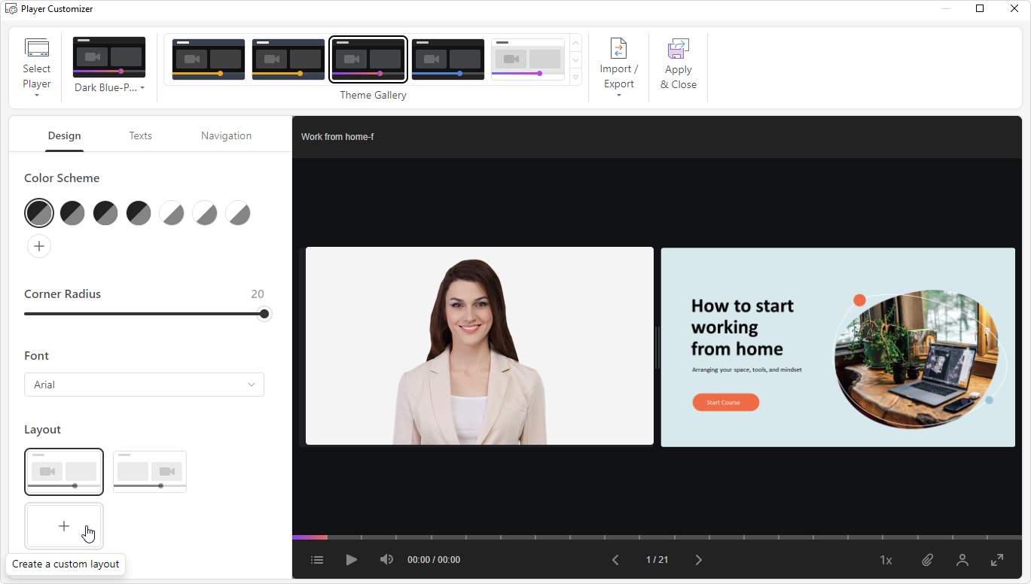Adjust the Corner Radius slider handle
Viewport: 1031px width, 584px height.
tap(264, 314)
